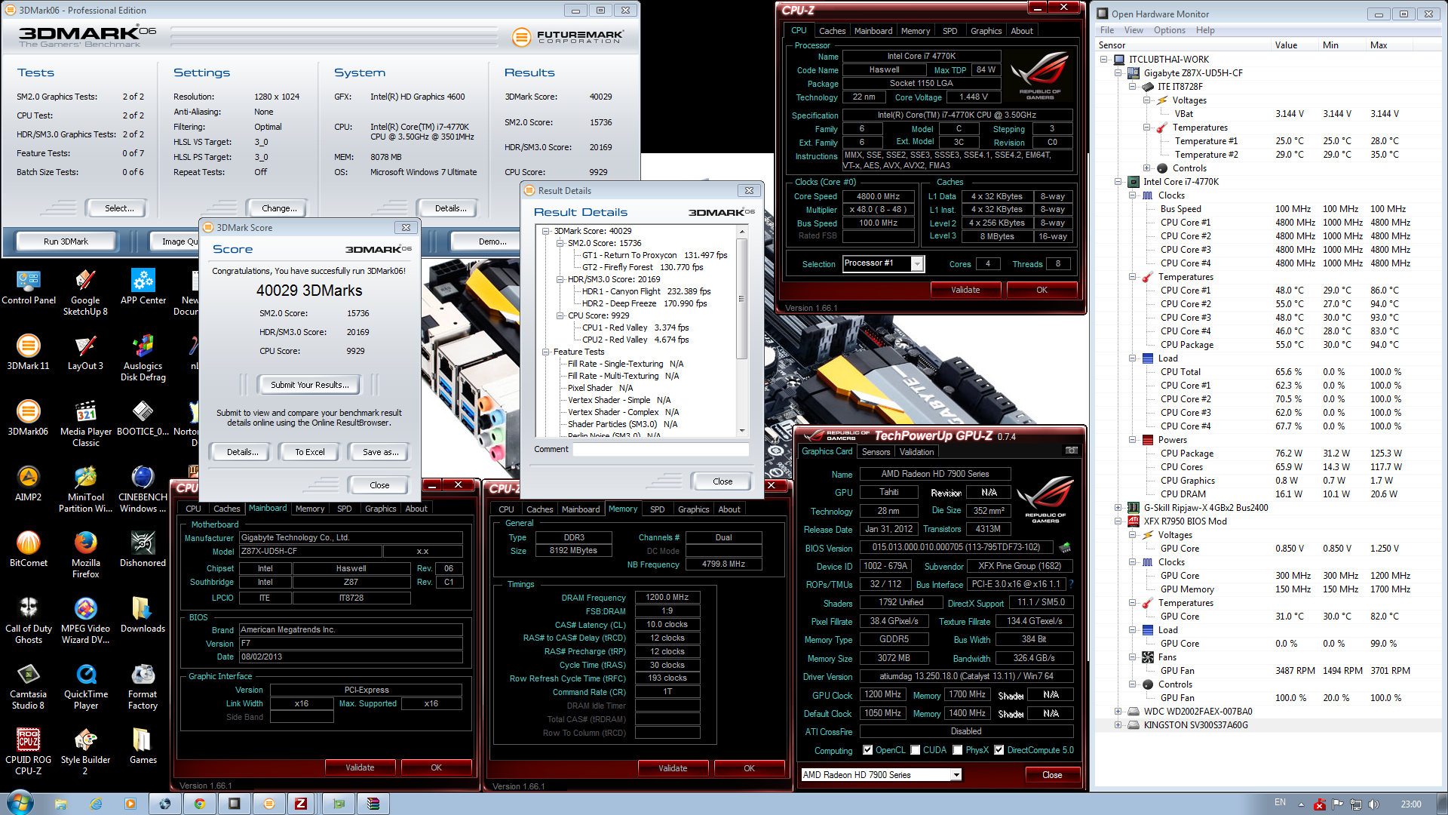Click the GPU-Z BIOS save chip icon
Viewport: 1448px width, 815px height.
[x=1065, y=547]
